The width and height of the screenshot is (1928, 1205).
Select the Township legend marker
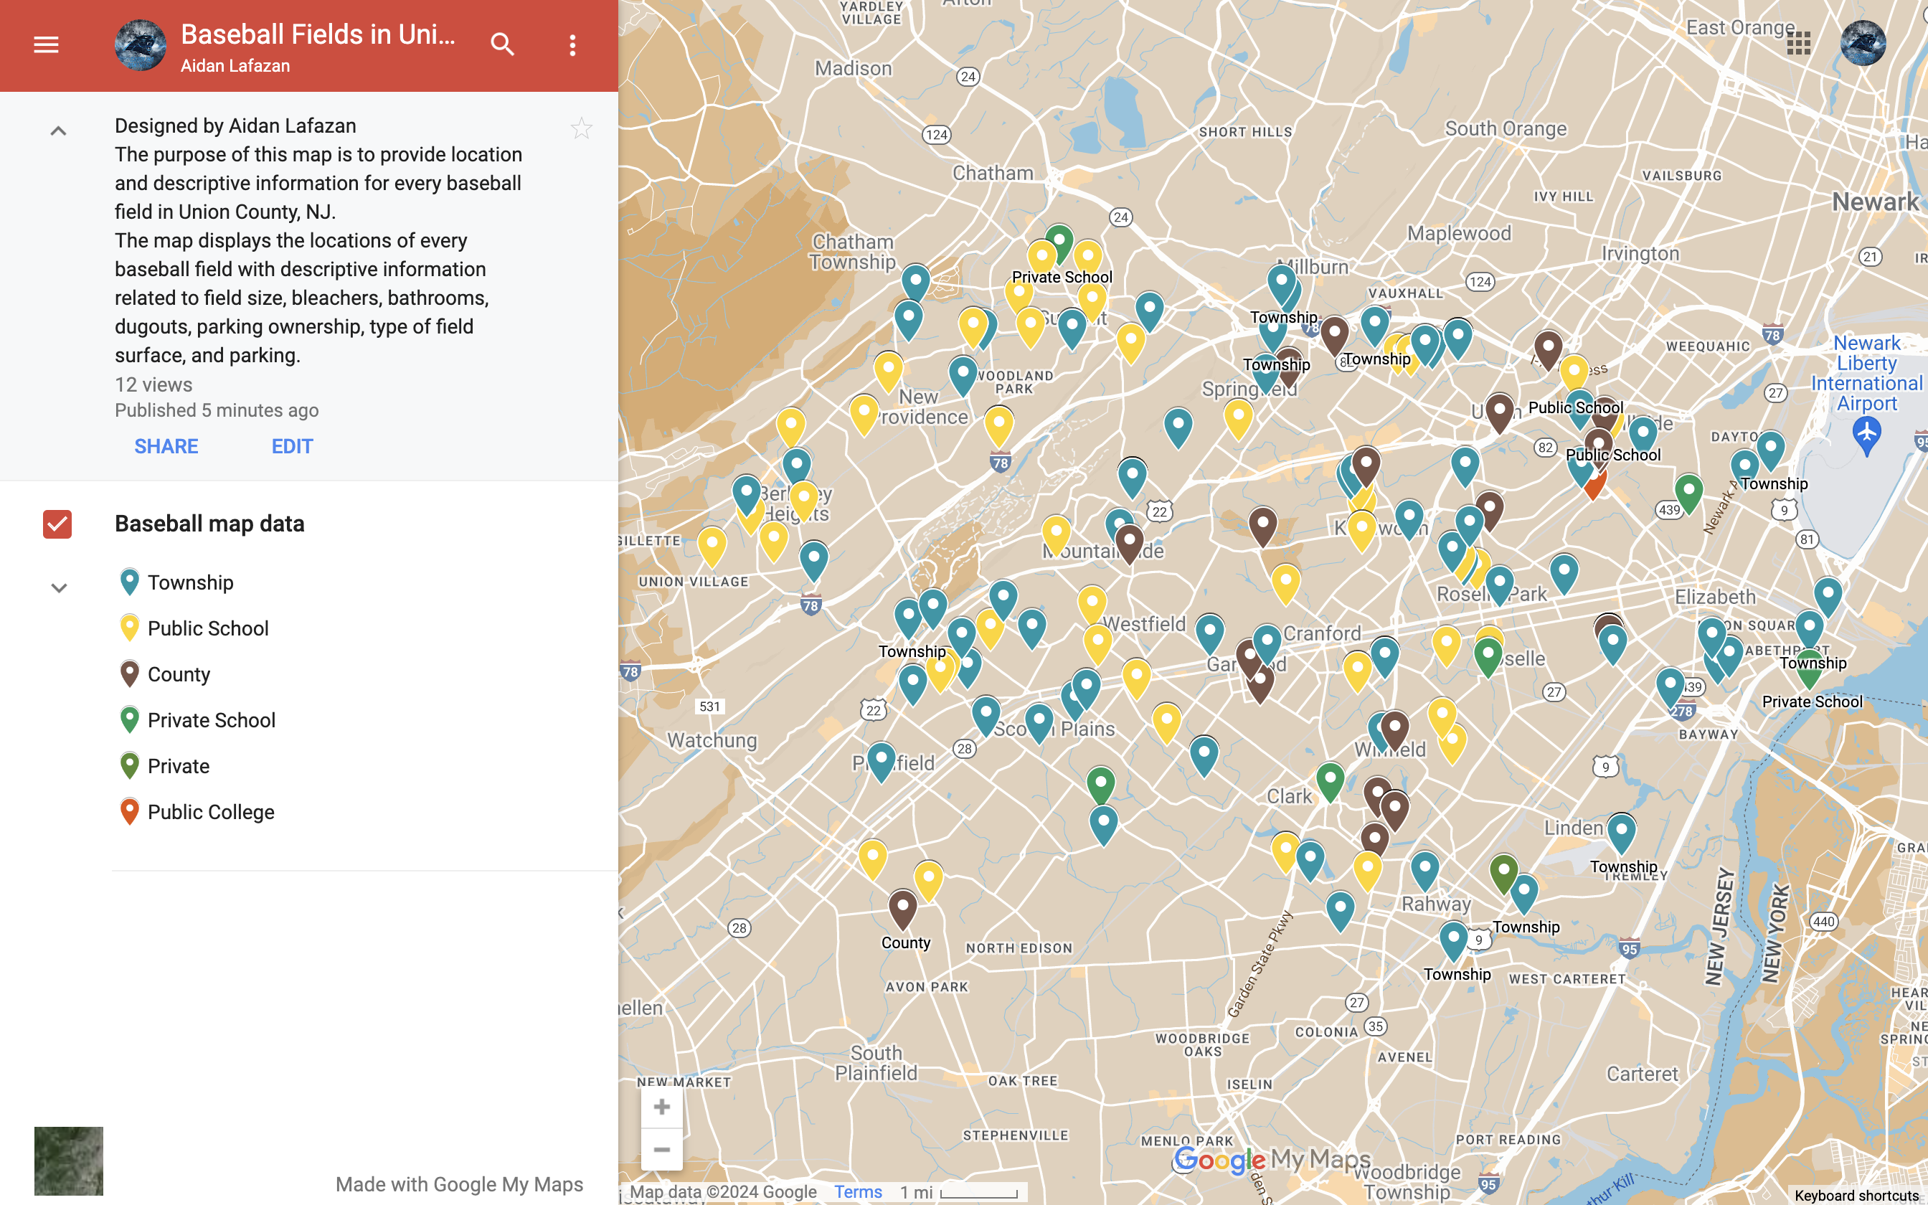pyautogui.click(x=129, y=582)
